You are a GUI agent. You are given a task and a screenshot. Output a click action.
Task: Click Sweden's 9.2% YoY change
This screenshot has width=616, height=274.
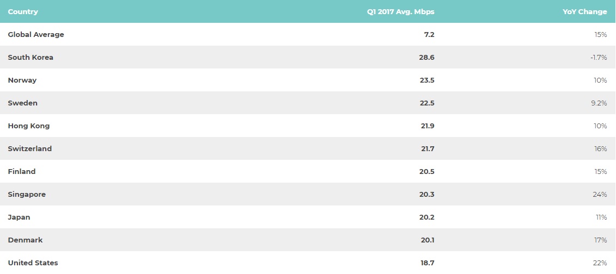pyautogui.click(x=599, y=103)
